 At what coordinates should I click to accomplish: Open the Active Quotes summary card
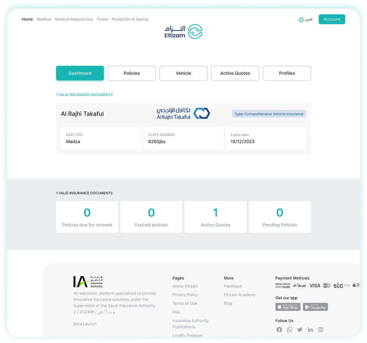216,217
